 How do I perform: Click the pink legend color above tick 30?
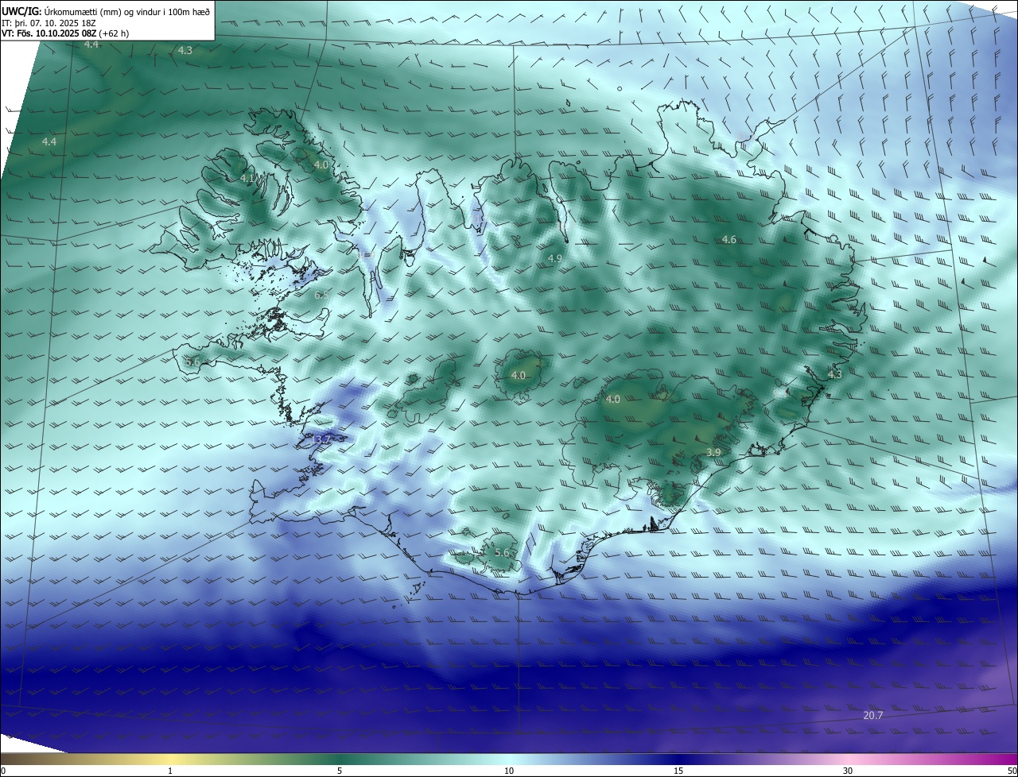point(848,759)
